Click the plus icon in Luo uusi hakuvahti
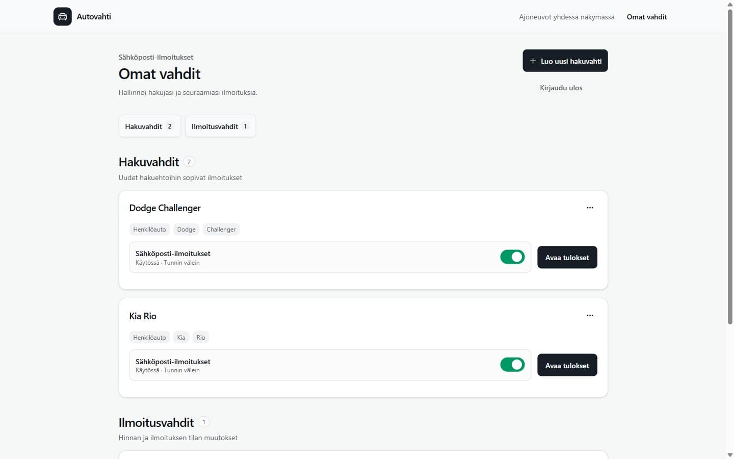The image size is (734, 459). click(x=533, y=61)
